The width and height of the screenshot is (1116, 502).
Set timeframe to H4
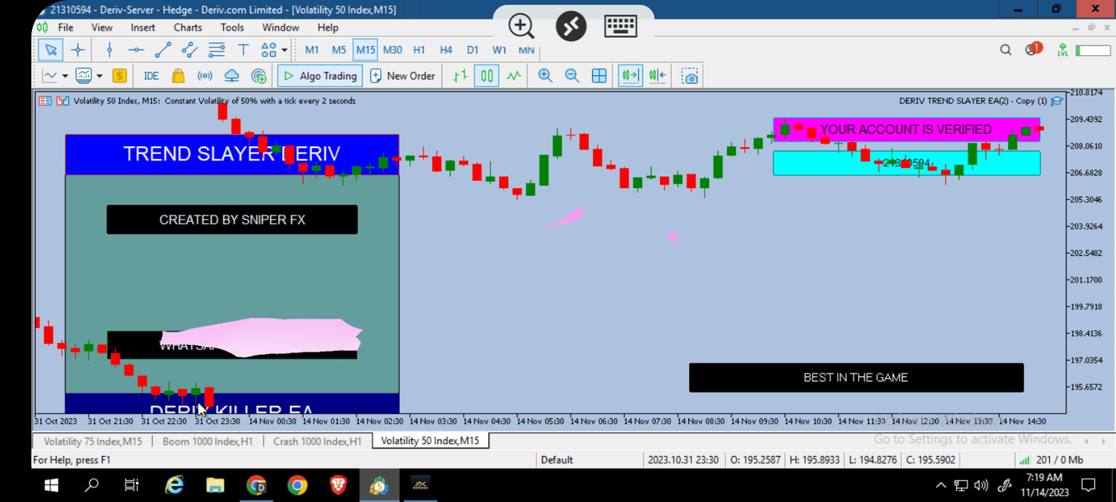coord(446,50)
